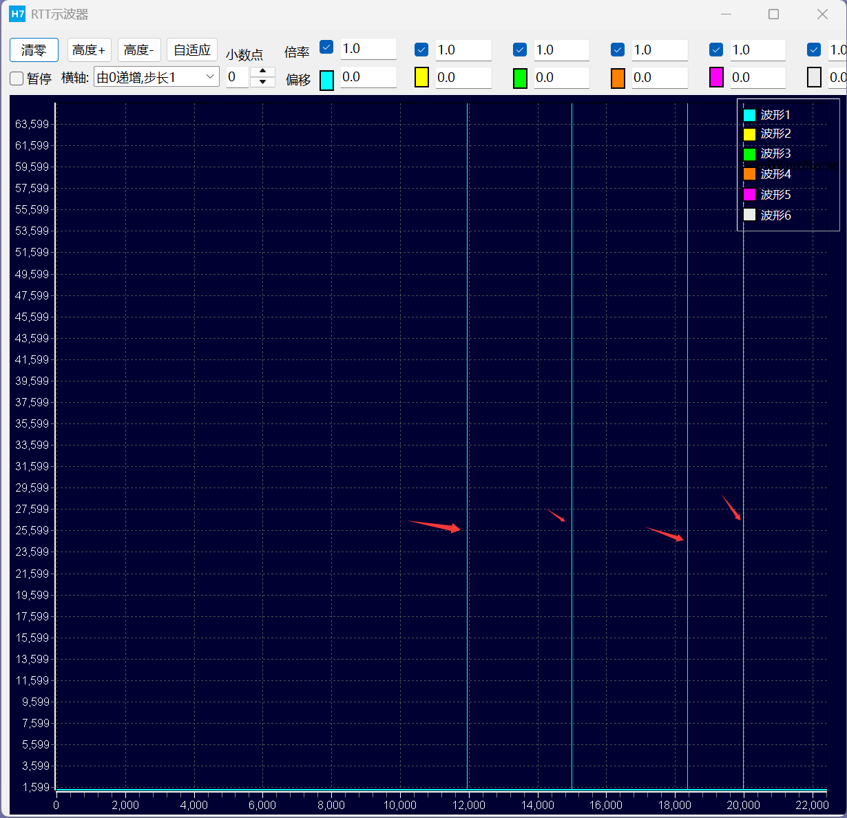Image resolution: width=847 pixels, height=818 pixels.
Task: Click legend entry 波形3
Action: tap(767, 154)
